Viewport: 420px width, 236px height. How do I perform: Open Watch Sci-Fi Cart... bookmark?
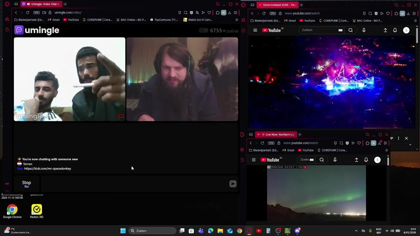pos(198,20)
